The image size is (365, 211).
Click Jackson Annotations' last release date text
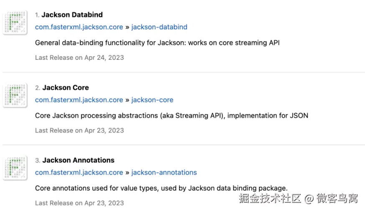[x=79, y=203]
